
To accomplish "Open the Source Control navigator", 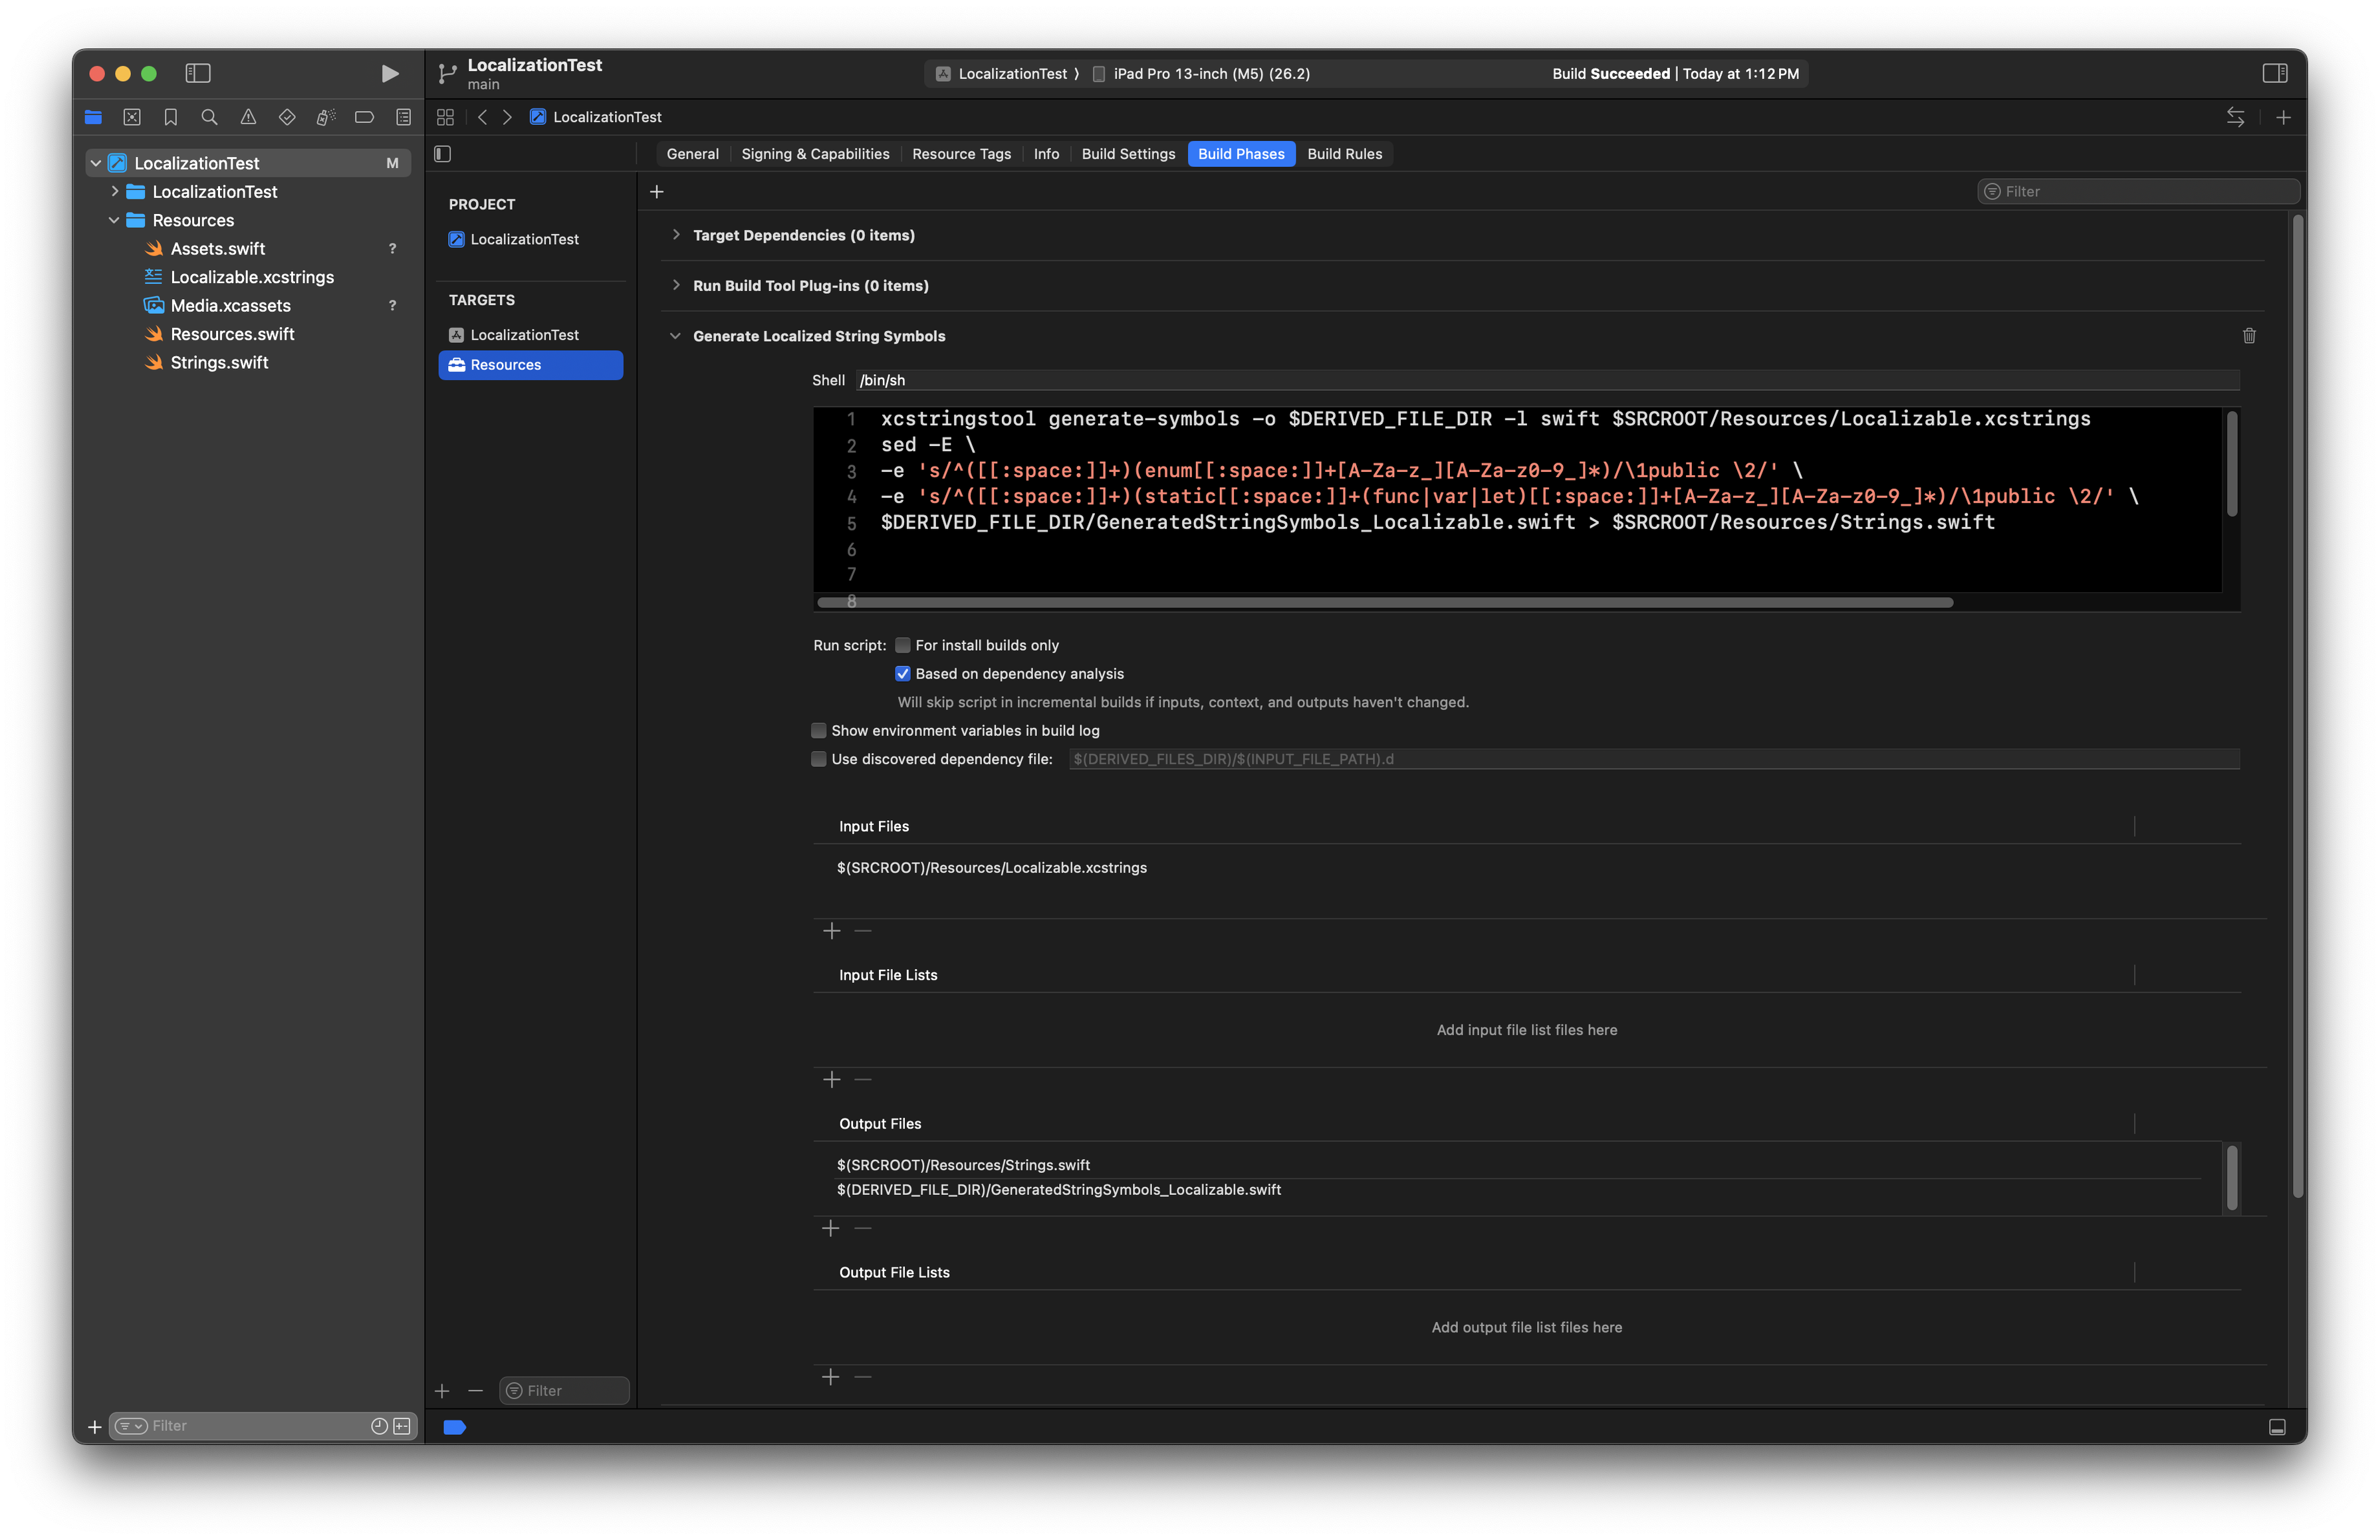I will pos(132,117).
